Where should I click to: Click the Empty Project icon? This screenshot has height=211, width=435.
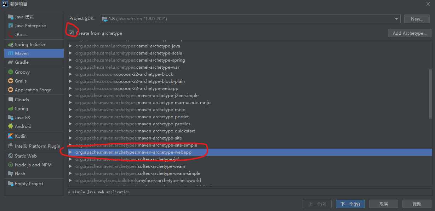(11, 184)
